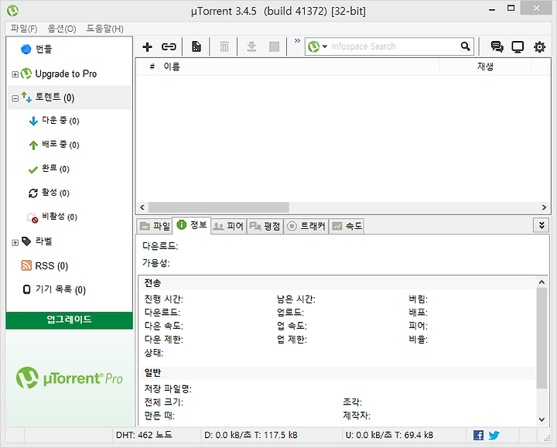Click the Infospace Search input field
557x448 pixels.
click(392, 46)
